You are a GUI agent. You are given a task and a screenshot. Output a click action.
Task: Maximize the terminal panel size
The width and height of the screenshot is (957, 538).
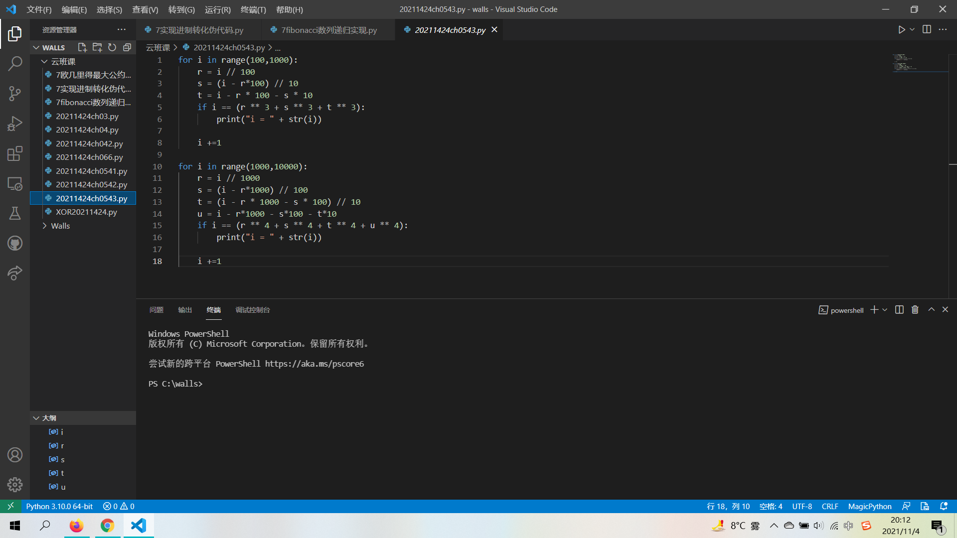931,310
